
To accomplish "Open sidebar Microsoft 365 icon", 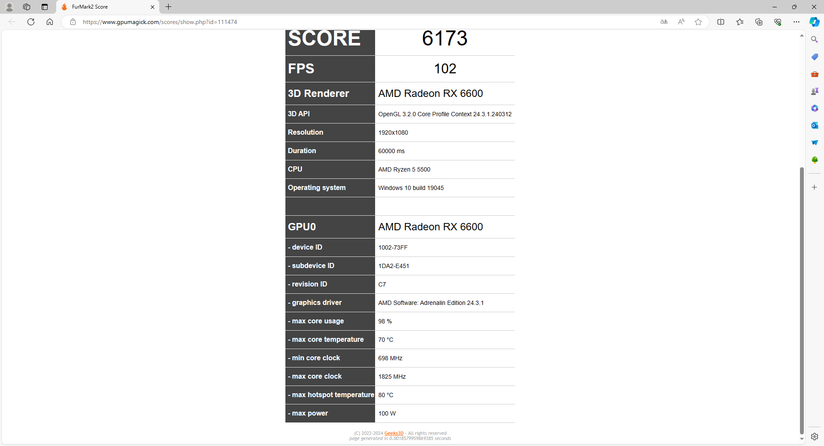I will 815,108.
